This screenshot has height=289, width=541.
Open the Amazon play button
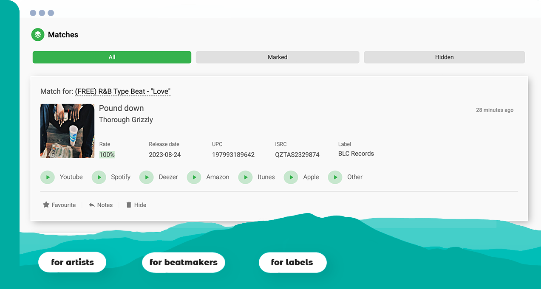tap(194, 177)
